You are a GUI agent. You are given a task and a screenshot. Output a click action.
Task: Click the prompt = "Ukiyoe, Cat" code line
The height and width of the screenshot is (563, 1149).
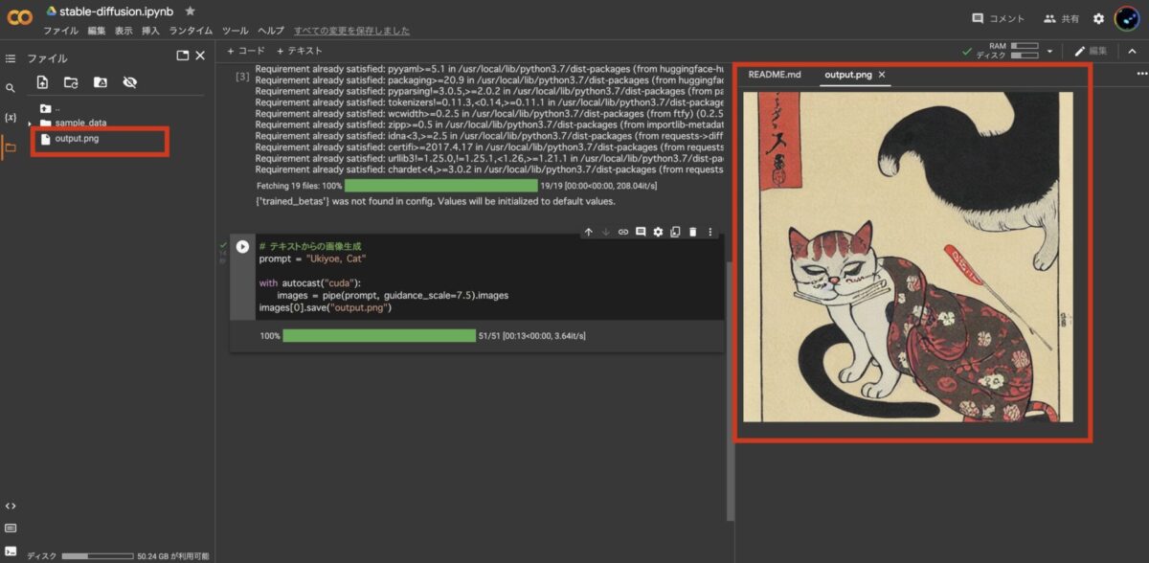(x=312, y=259)
